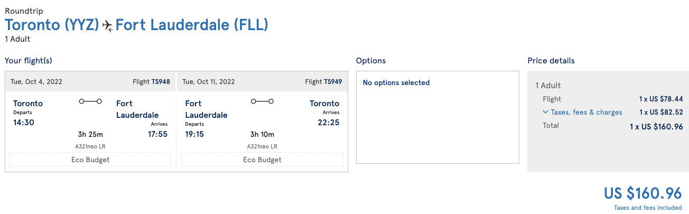Click the 1 Adult price details heading
Image resolution: width=689 pixels, height=214 pixels.
[548, 85]
